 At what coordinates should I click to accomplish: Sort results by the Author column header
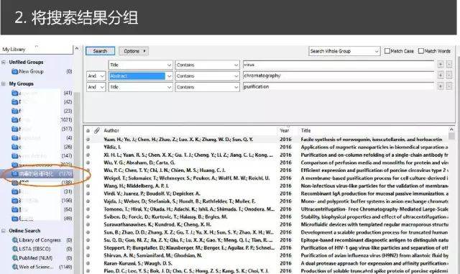point(111,130)
